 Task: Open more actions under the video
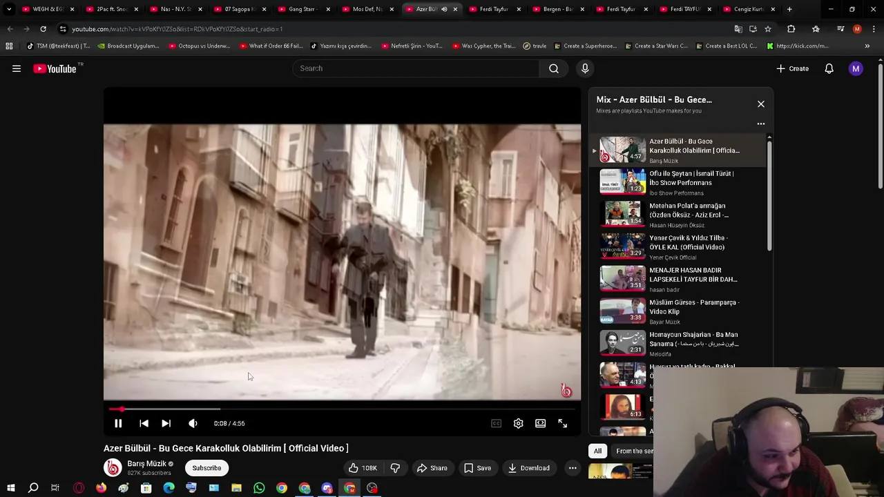tap(573, 468)
